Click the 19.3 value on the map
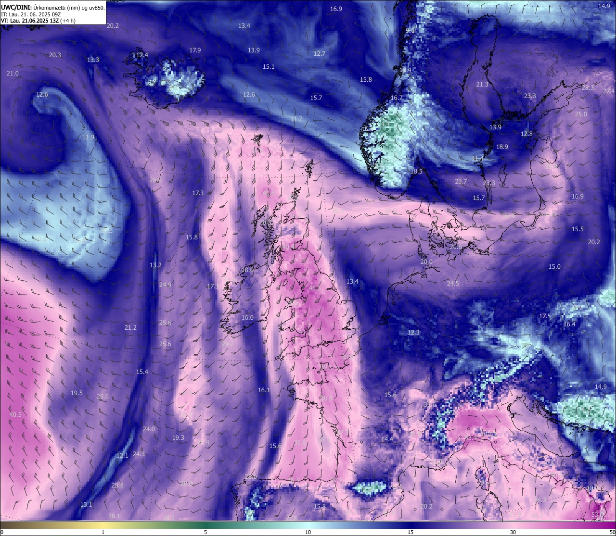Image resolution: width=616 pixels, height=536 pixels. tap(178, 437)
